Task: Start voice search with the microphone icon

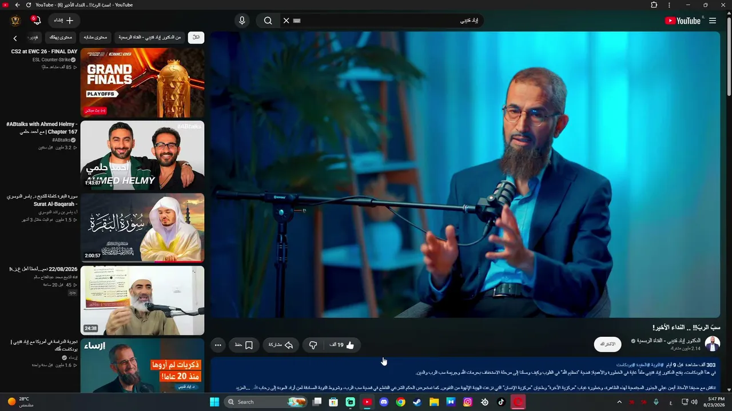Action: pos(242,21)
